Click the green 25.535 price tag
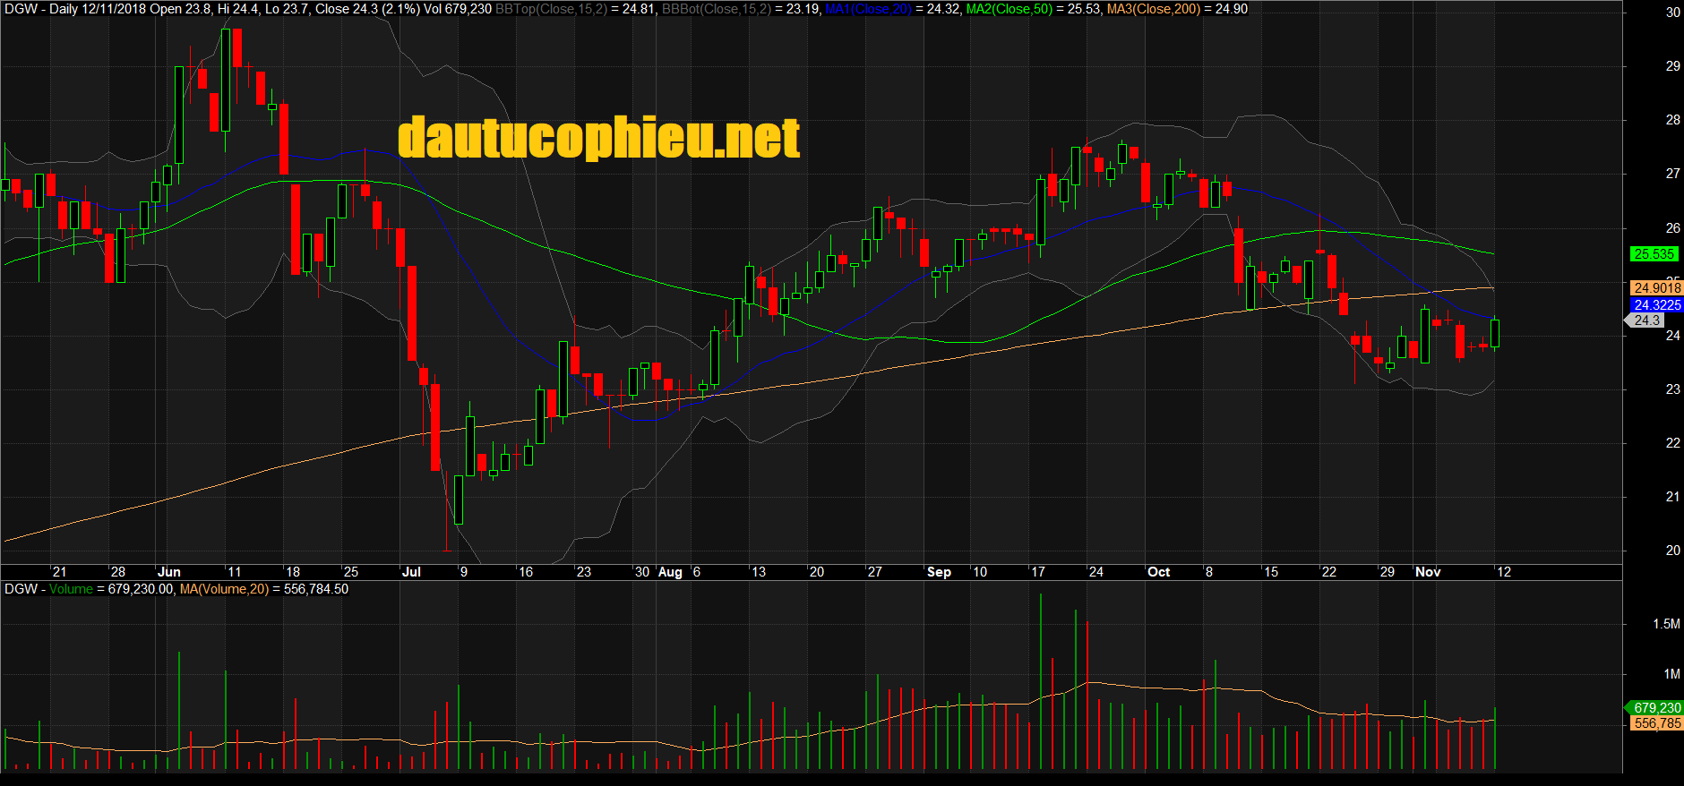The height and width of the screenshot is (786, 1684). (x=1653, y=254)
